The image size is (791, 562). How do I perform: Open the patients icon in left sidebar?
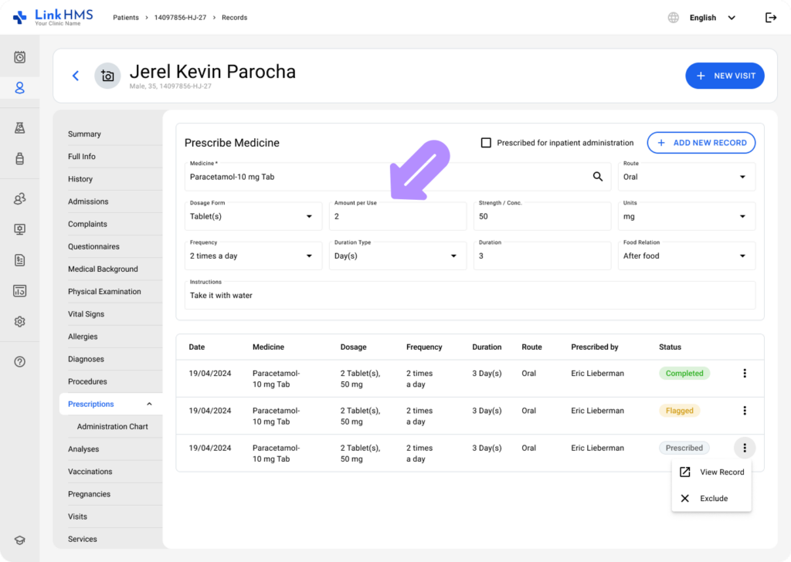tap(20, 88)
